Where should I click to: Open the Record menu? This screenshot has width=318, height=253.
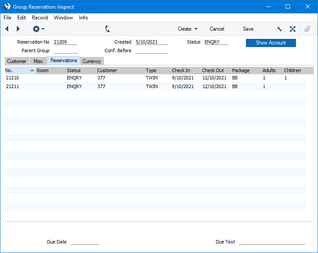(40, 18)
